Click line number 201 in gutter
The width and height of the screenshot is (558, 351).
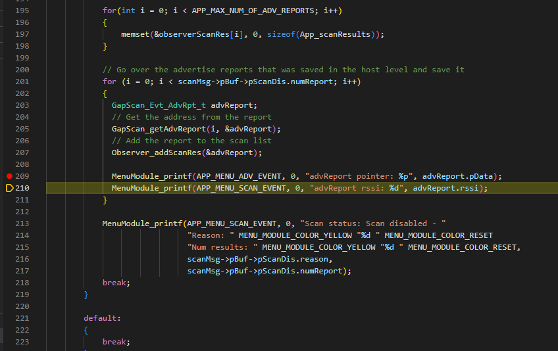(22, 82)
